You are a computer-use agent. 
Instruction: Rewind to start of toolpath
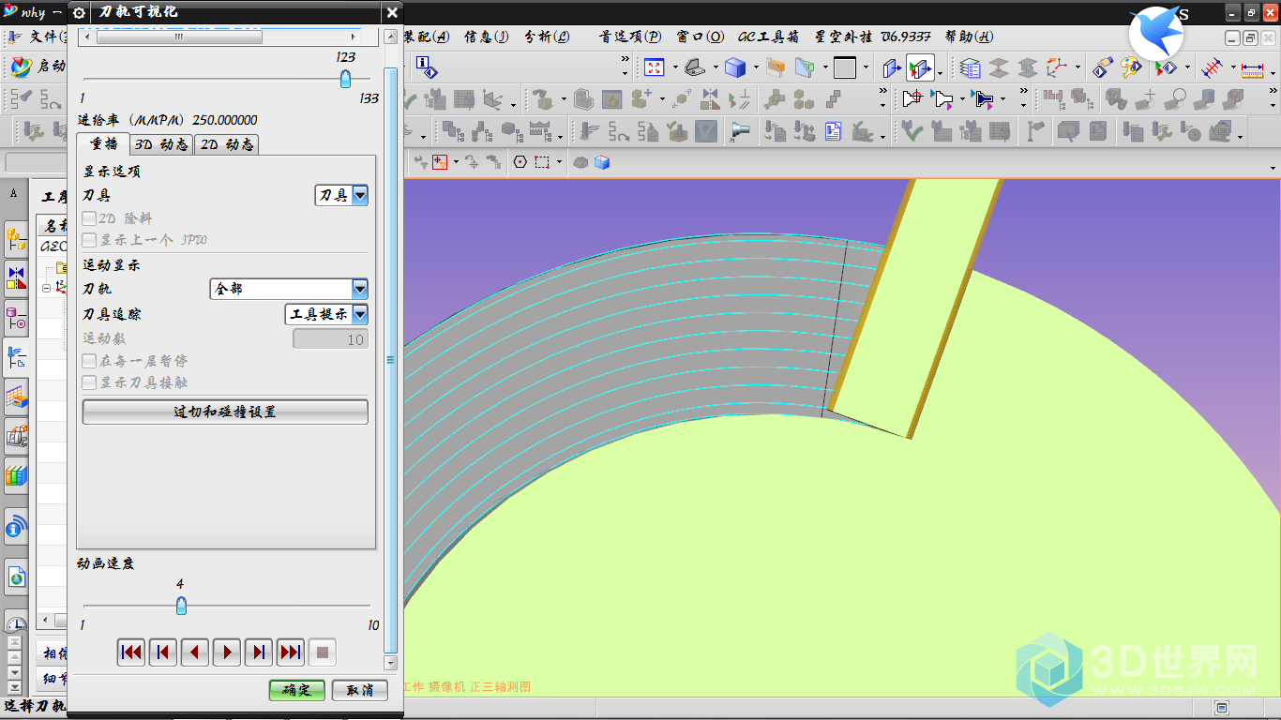[x=131, y=652]
